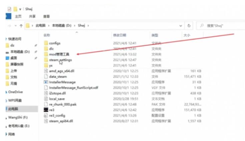Click 此电脑 in the breadcrumb path

tap(40, 26)
